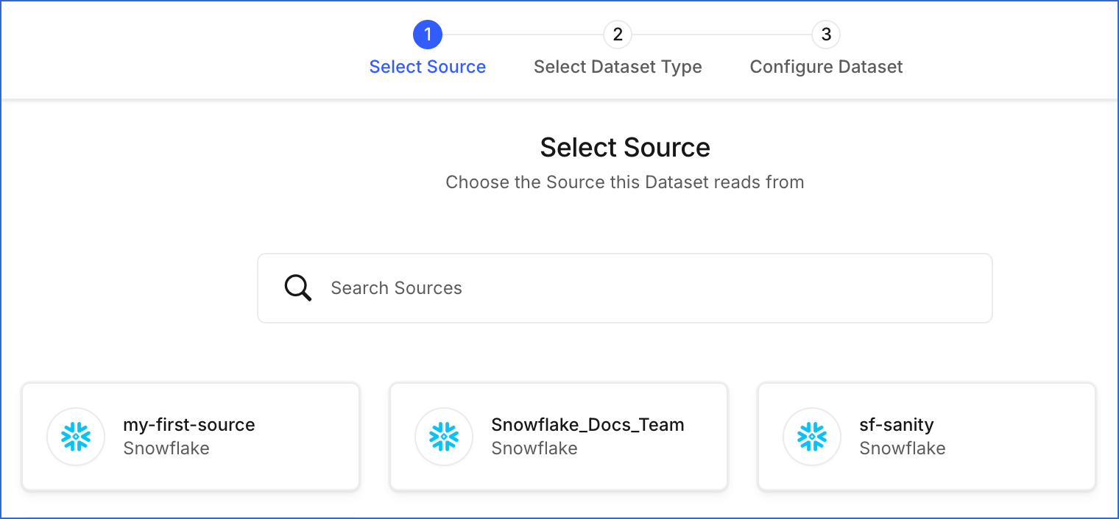The height and width of the screenshot is (519, 1119).
Task: Click 'Snowflake' subtitle under Snowflake_Docs_Team
Action: click(534, 448)
